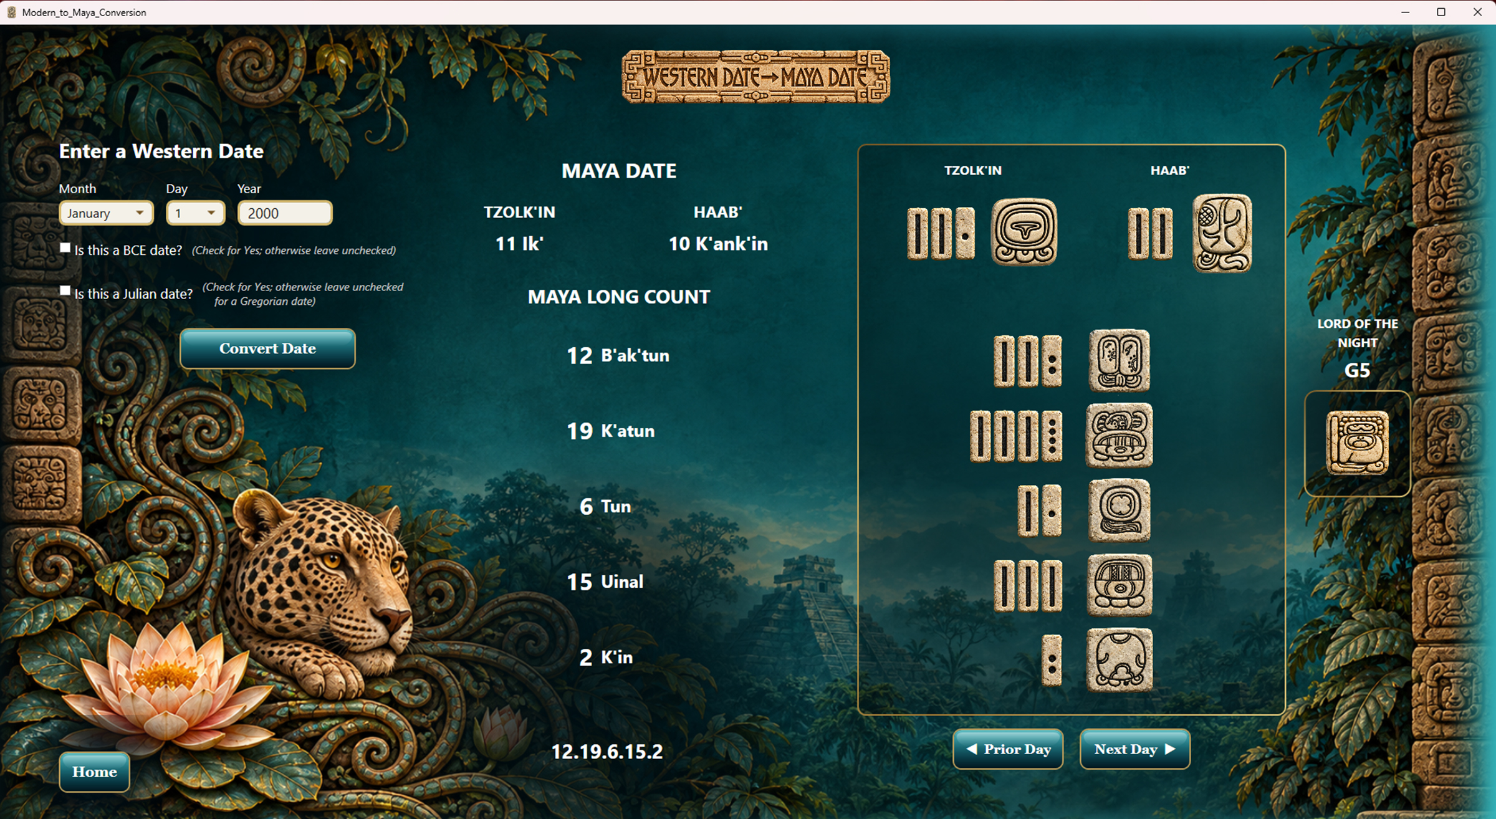Screen dimensions: 1496x819
Task: Open the Day dropdown showing 1
Action: (x=195, y=213)
